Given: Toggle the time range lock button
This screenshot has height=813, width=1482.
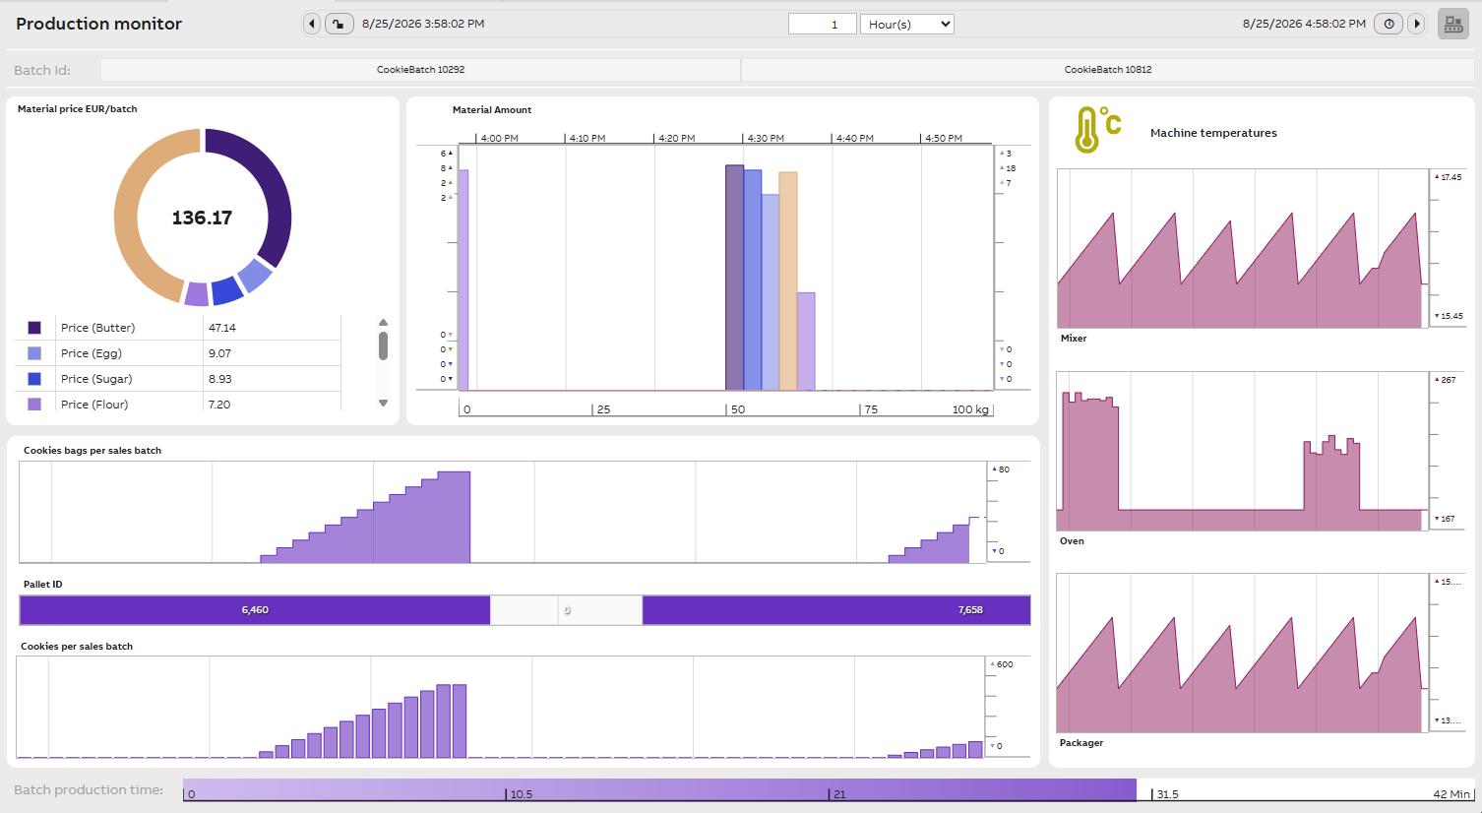Looking at the screenshot, I should pos(339,24).
